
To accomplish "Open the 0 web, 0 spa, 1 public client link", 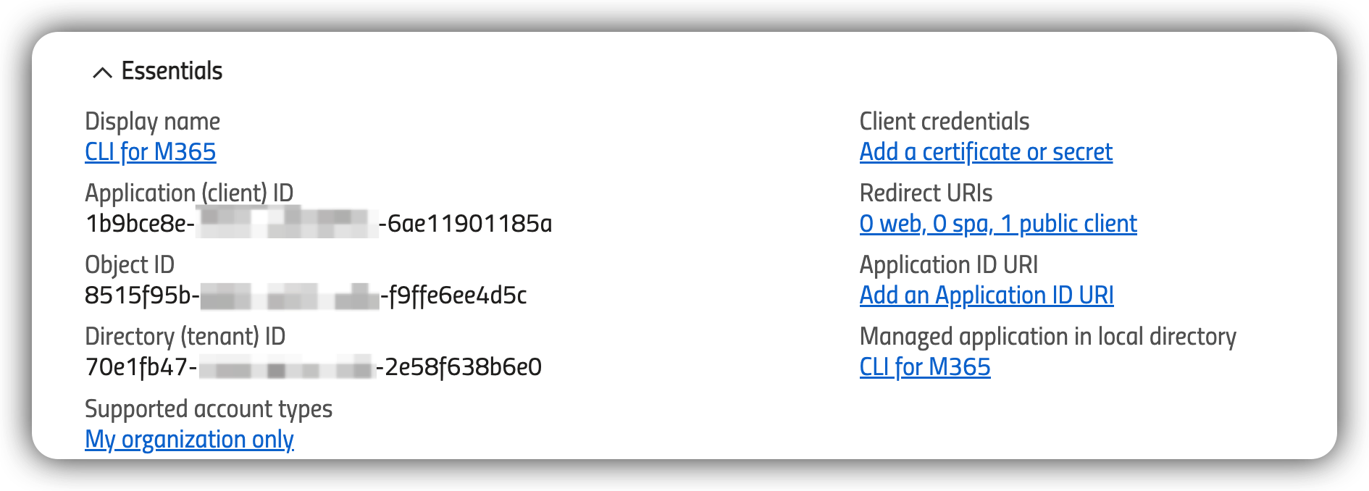I will coord(997,224).
